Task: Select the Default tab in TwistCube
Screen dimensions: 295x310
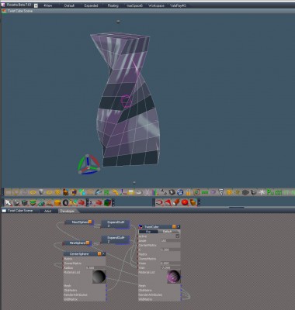Action: (x=167, y=232)
